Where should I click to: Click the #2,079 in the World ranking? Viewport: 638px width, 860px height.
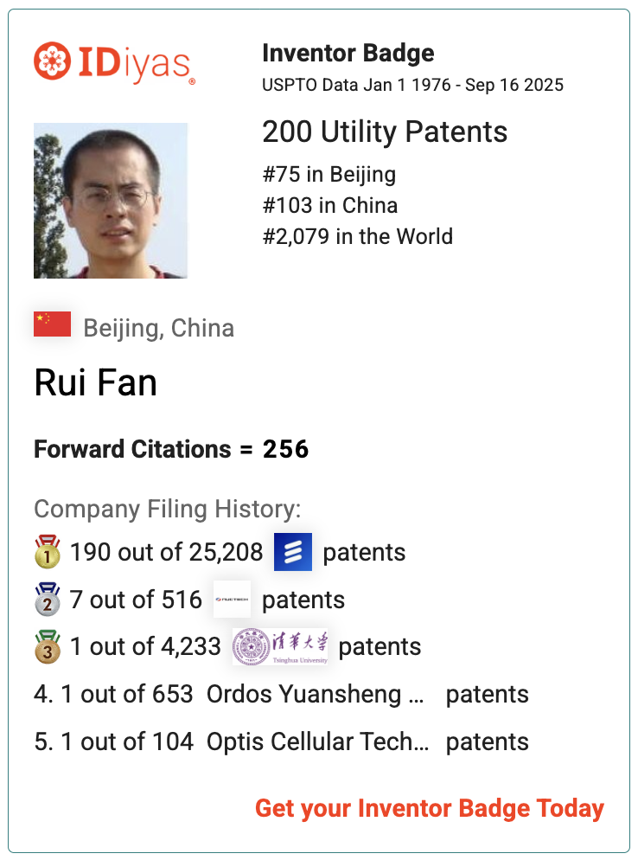coord(358,237)
